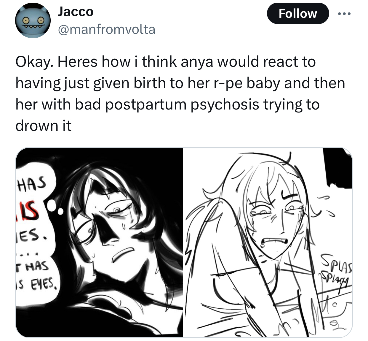Open the left black-and-white comic image
368x341 pixels.
[99, 242]
